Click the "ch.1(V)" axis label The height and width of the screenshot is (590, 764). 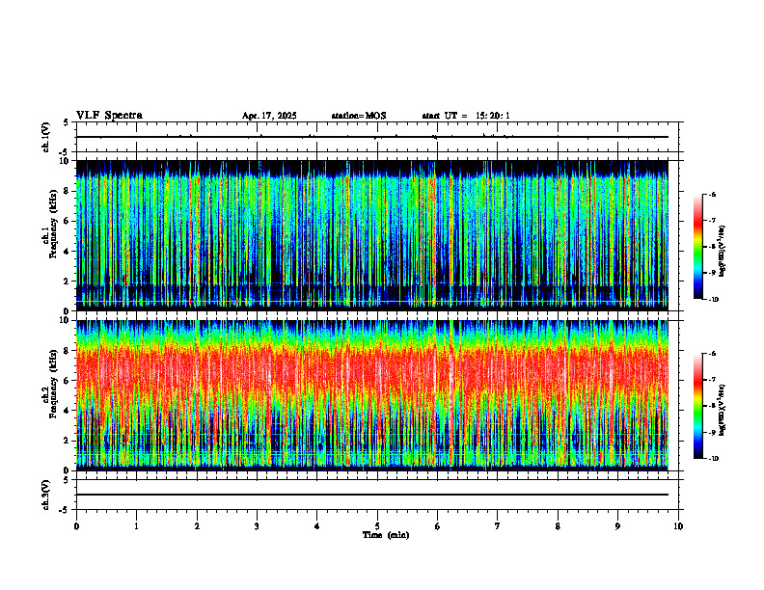45,137
